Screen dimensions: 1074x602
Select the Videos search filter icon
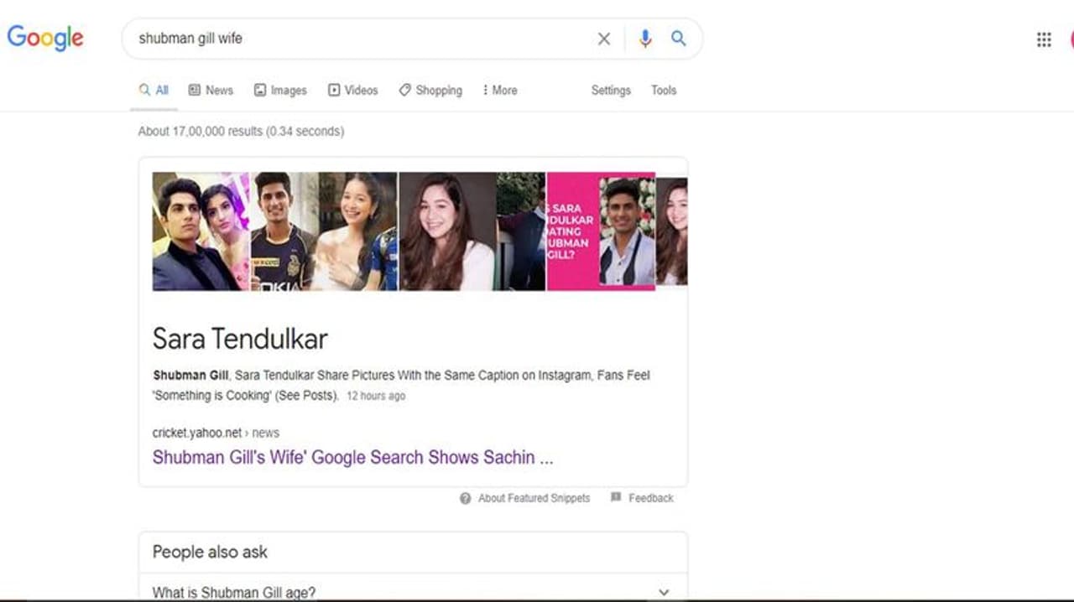click(333, 90)
